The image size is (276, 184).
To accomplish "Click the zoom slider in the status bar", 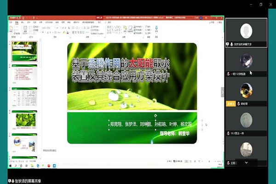I will point(209,161).
